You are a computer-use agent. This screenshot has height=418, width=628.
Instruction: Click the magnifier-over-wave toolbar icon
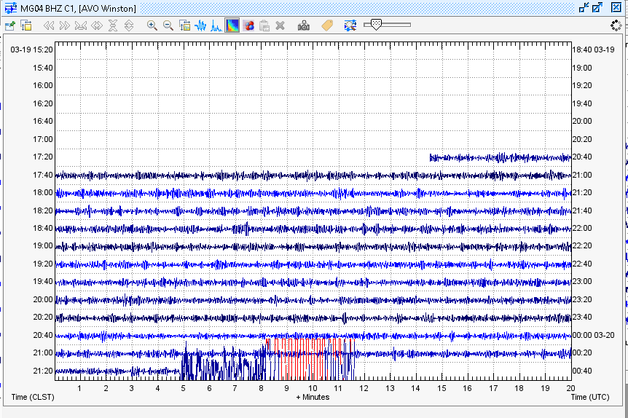(350, 26)
